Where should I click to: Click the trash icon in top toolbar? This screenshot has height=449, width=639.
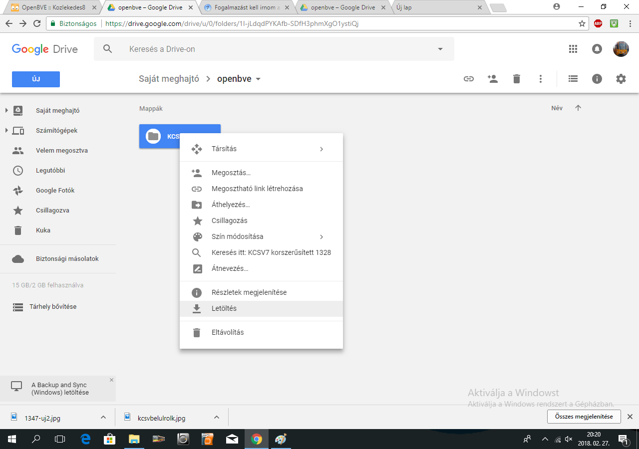click(x=516, y=79)
